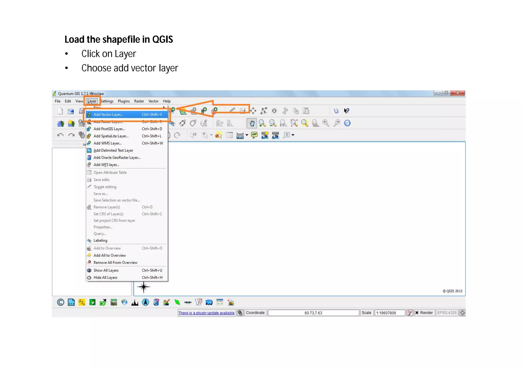Click the histogram plugin icon in bottom toolbar

click(x=135, y=302)
